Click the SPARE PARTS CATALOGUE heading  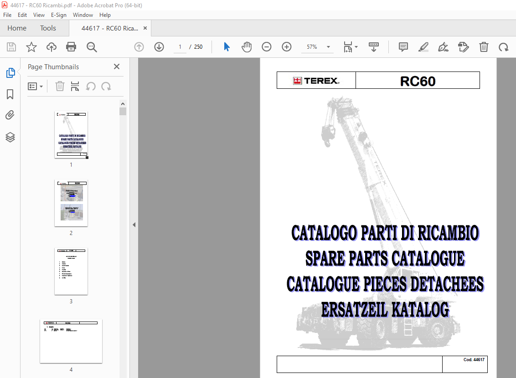pyautogui.click(x=385, y=258)
